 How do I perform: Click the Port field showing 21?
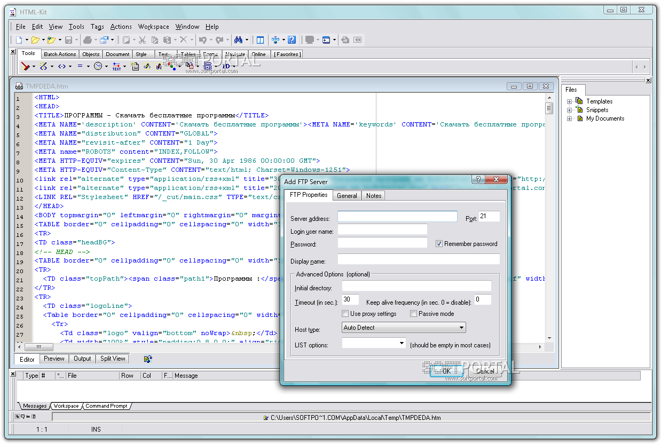(490, 216)
